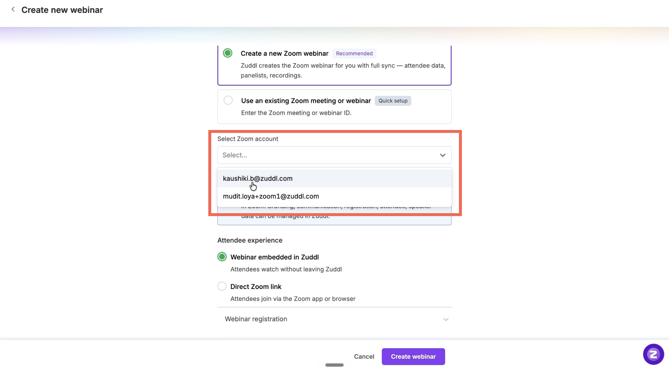Viewport: 669px width, 373px height.
Task: Pick mudit.loya+zoom1@zuddl.com from the list
Action: point(334,196)
